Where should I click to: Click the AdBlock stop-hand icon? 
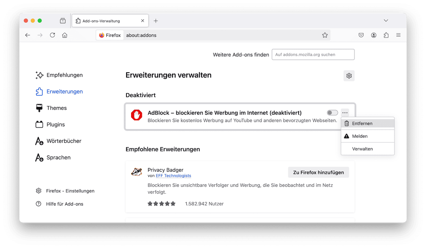pos(137,115)
